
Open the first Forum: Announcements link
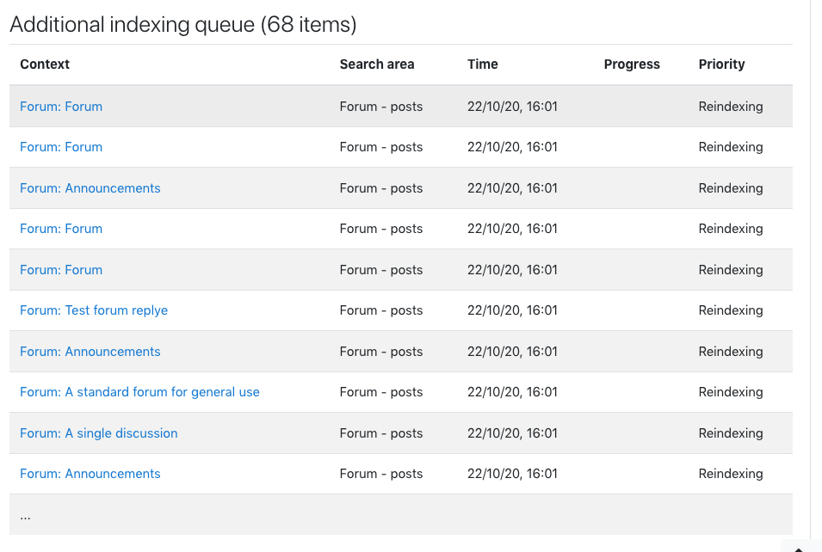pyautogui.click(x=90, y=188)
